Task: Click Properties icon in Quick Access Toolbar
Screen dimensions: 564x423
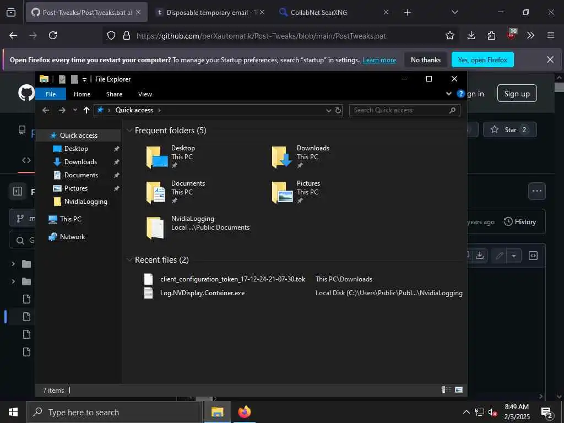Action: (62, 79)
